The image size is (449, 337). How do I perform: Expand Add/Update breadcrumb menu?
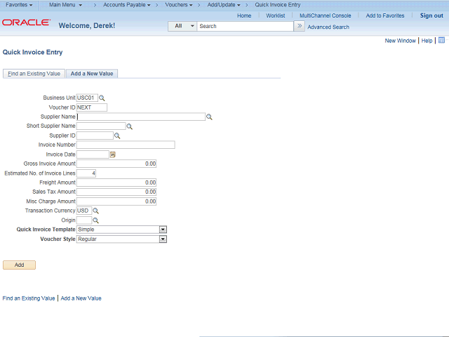tap(224, 5)
